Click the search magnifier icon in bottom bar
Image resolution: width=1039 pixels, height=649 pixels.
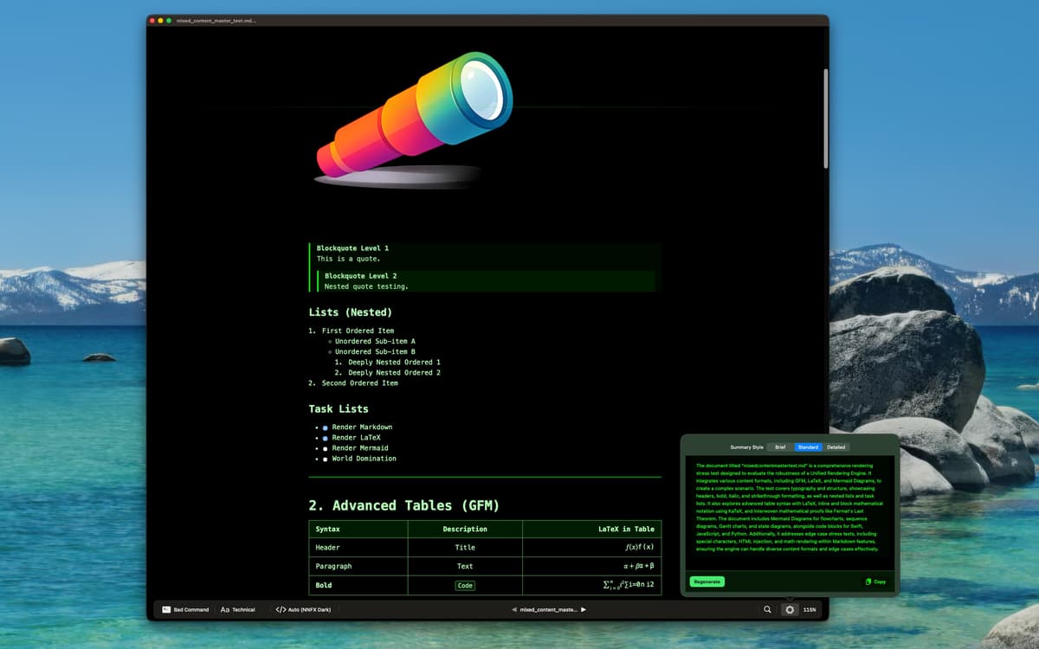tap(767, 610)
